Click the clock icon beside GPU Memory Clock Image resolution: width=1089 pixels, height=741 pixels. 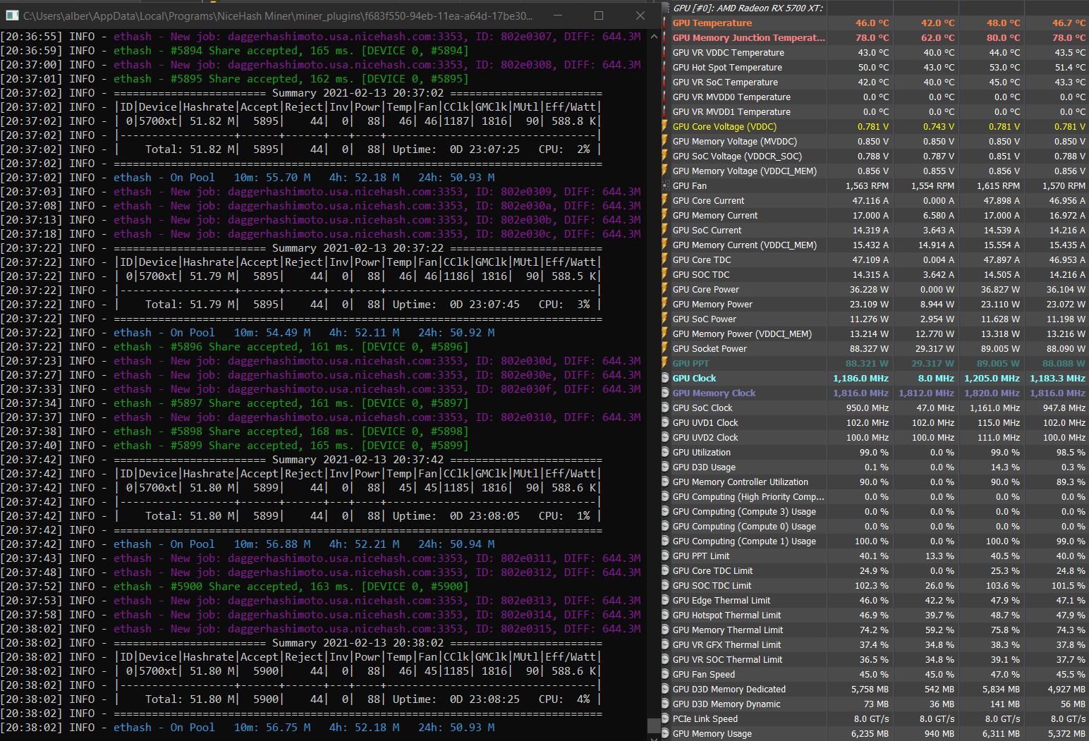click(x=666, y=393)
